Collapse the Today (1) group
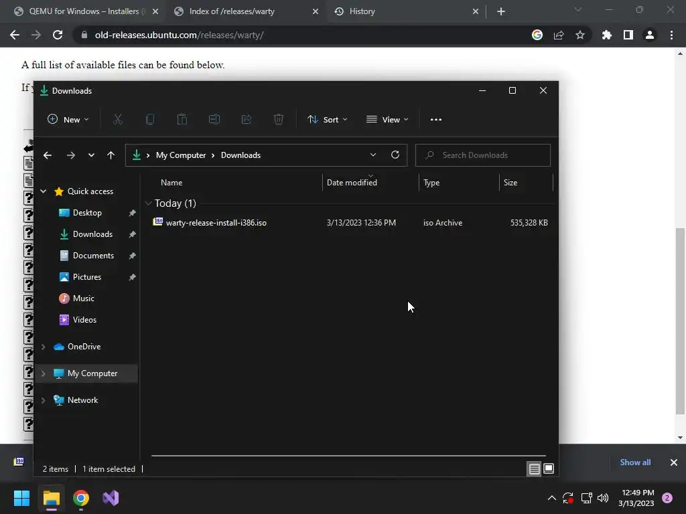The width and height of the screenshot is (686, 514). (148, 203)
